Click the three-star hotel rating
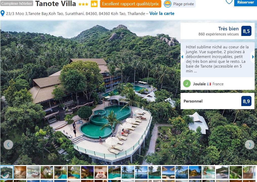The image size is (257, 182). [x=83, y=4]
